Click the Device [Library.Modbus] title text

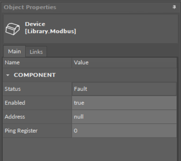click(50, 28)
